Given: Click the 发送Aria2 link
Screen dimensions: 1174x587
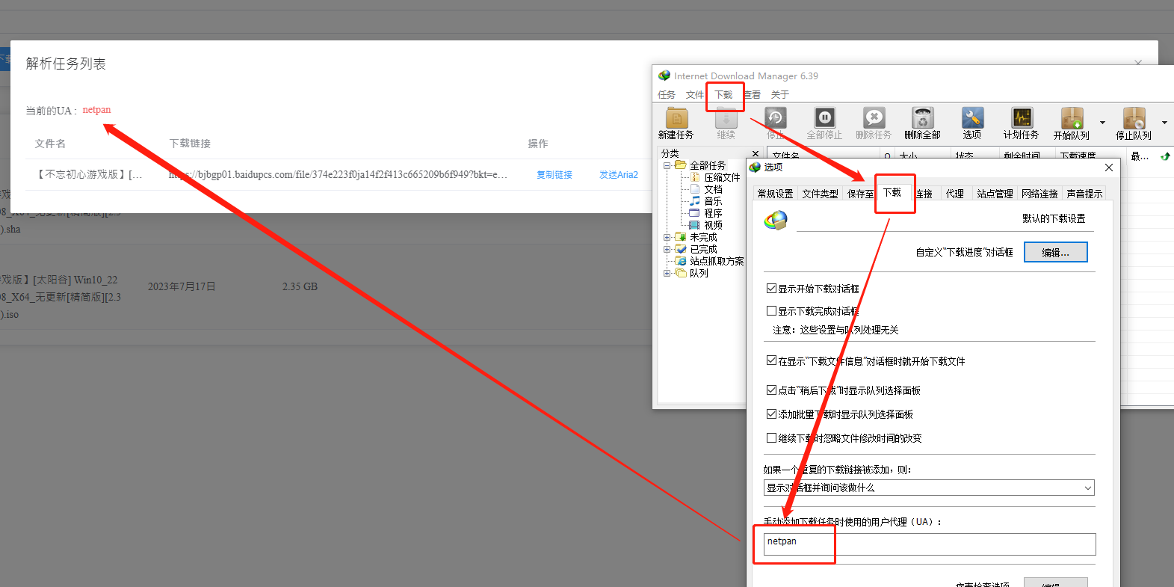Looking at the screenshot, I should [x=619, y=175].
